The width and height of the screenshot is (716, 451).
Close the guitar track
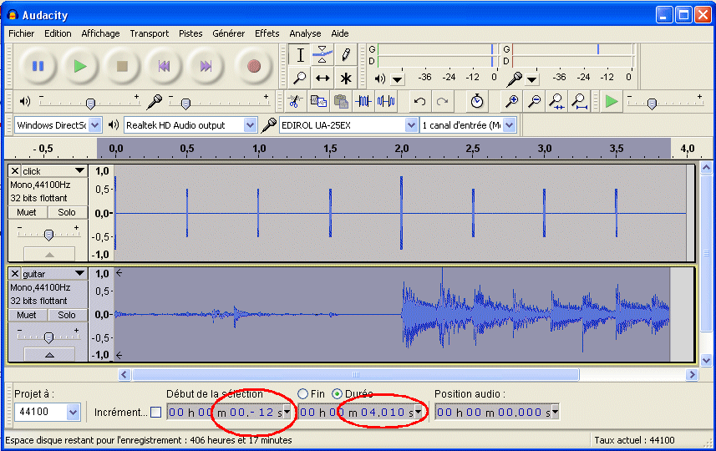click(15, 273)
